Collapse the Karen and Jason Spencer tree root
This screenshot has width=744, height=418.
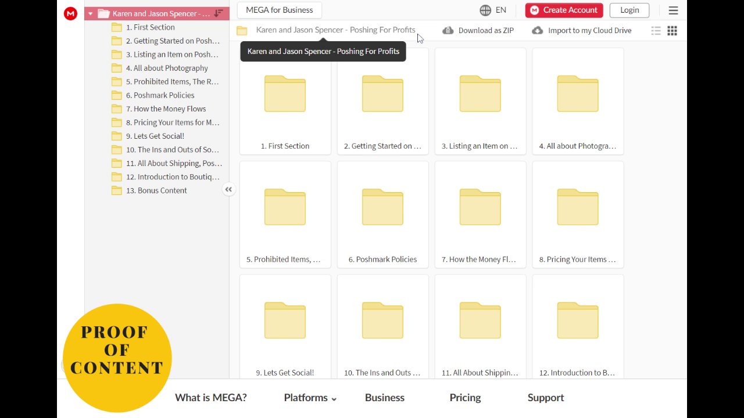pyautogui.click(x=90, y=13)
